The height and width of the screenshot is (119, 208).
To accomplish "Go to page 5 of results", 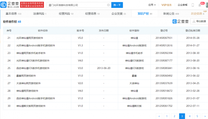I will click(x=197, y=116).
